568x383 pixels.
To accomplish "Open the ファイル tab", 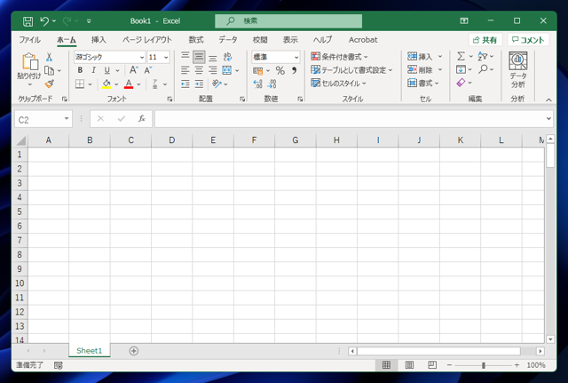I will tap(29, 40).
